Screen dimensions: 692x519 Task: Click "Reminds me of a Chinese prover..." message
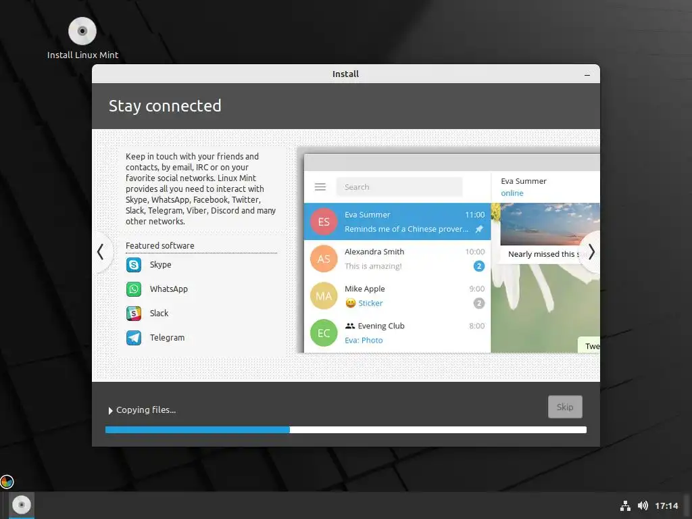point(406,229)
